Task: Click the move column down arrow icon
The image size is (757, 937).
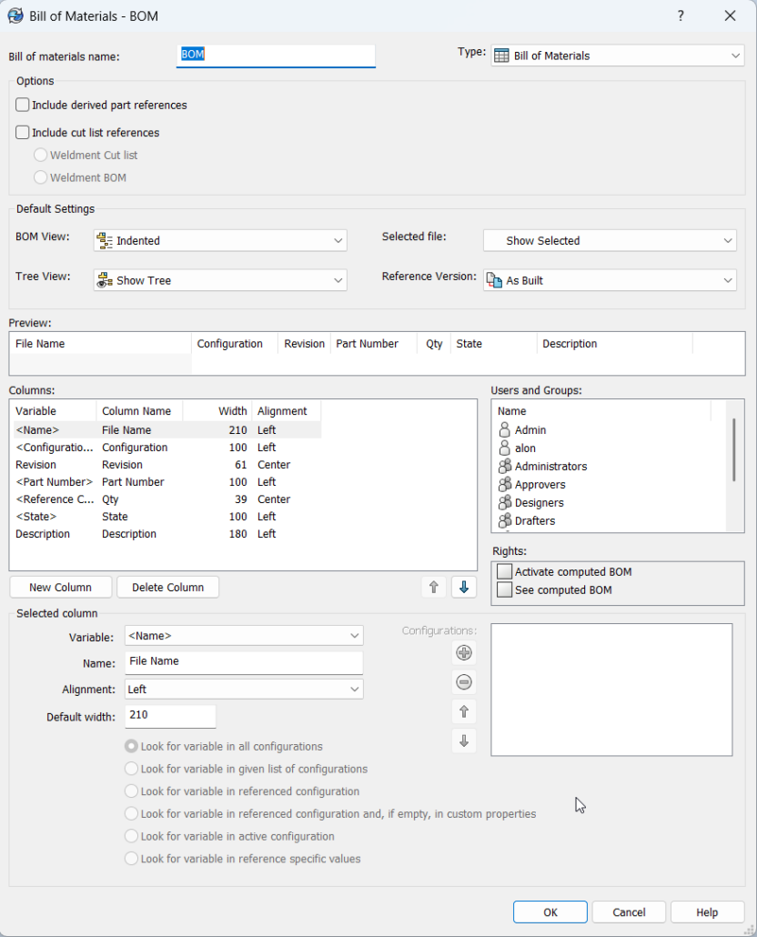Action: coord(464,588)
